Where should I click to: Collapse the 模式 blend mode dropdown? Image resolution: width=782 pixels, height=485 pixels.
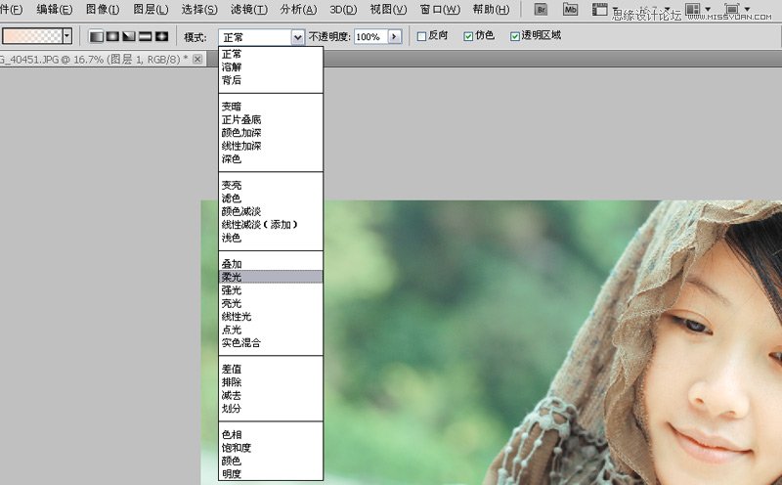pos(298,37)
